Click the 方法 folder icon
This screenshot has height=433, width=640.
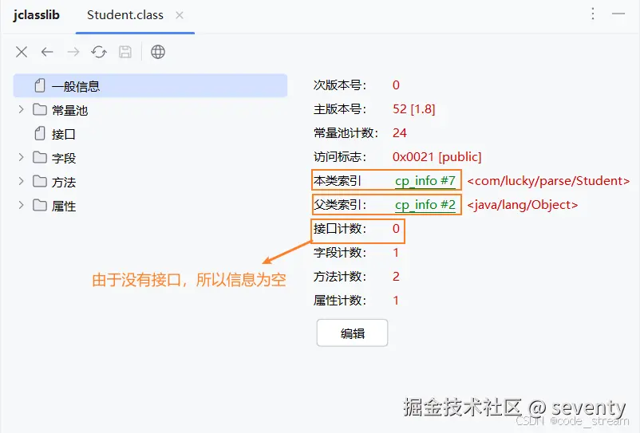pos(40,181)
